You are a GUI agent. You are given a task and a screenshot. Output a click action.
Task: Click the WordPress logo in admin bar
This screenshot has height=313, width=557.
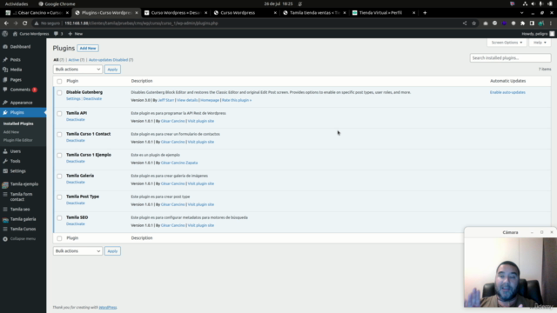[5, 34]
